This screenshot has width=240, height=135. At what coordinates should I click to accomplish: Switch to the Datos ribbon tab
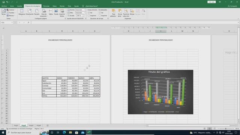click(x=54, y=6)
